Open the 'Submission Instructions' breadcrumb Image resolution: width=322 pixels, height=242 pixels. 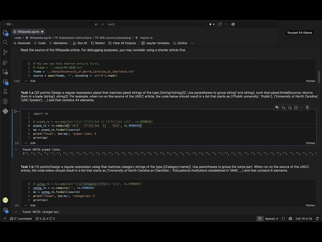point(73,38)
